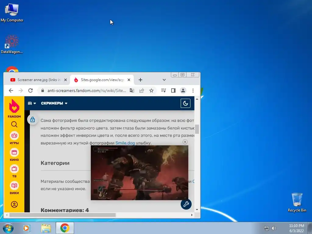This screenshot has width=312, height=234.
Task: Open Windows Explorer from taskbar
Action: (x=46, y=228)
